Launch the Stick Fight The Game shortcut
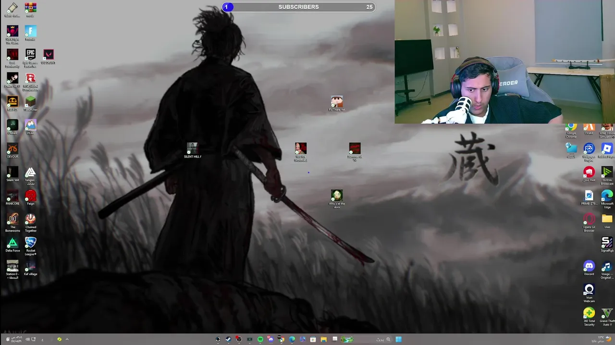Screen dimensions: 615x345 (12, 34)
